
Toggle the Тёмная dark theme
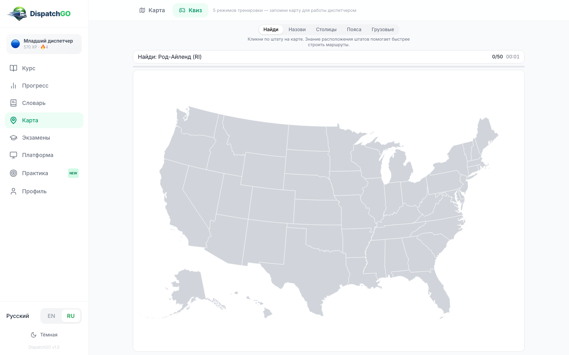point(44,335)
